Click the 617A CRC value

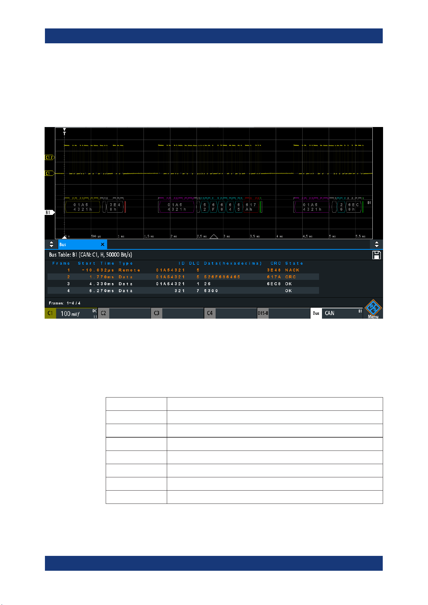[274, 277]
